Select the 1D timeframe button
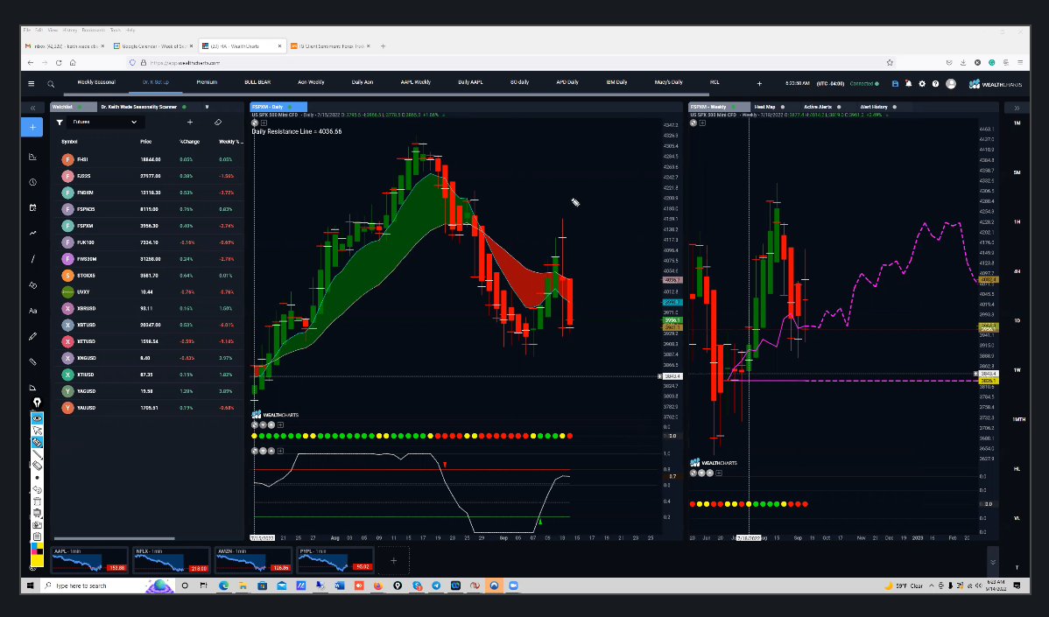The width and height of the screenshot is (1049, 617). [x=1017, y=321]
